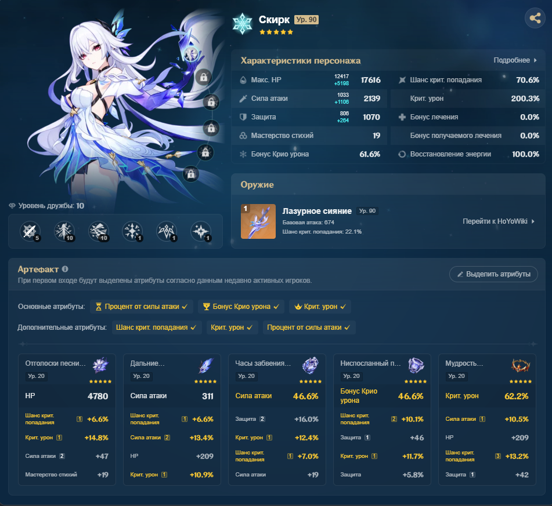
Task: Click the flower artifact icon Отголоски песни
Action: pyautogui.click(x=100, y=365)
